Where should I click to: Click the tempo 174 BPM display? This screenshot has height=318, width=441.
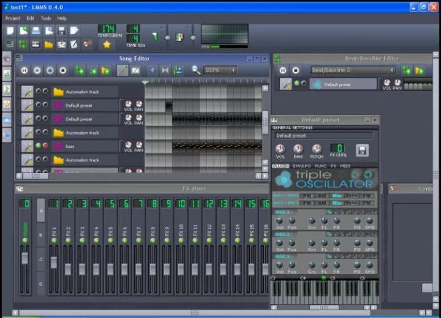pyautogui.click(x=107, y=29)
